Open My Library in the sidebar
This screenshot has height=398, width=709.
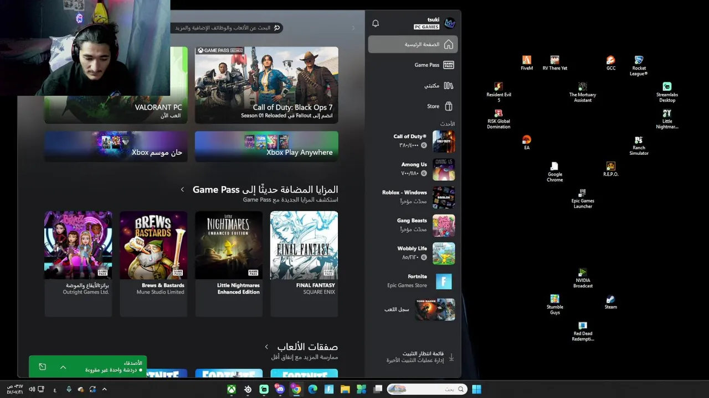[x=413, y=86]
